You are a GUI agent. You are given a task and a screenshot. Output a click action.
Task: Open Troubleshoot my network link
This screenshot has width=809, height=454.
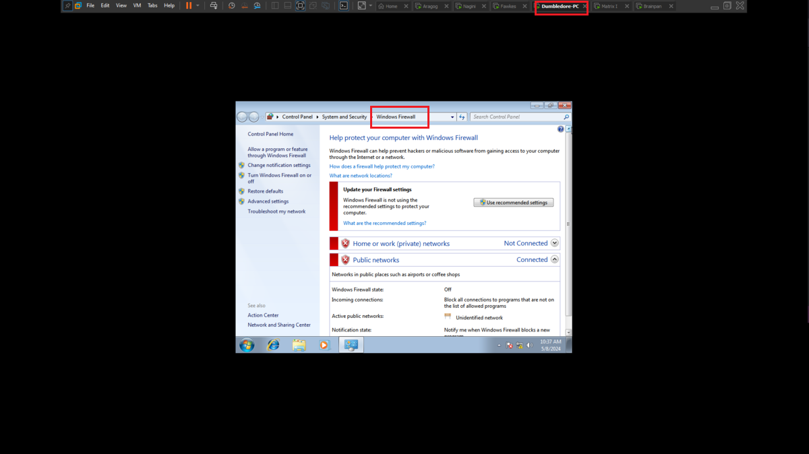pos(276,212)
